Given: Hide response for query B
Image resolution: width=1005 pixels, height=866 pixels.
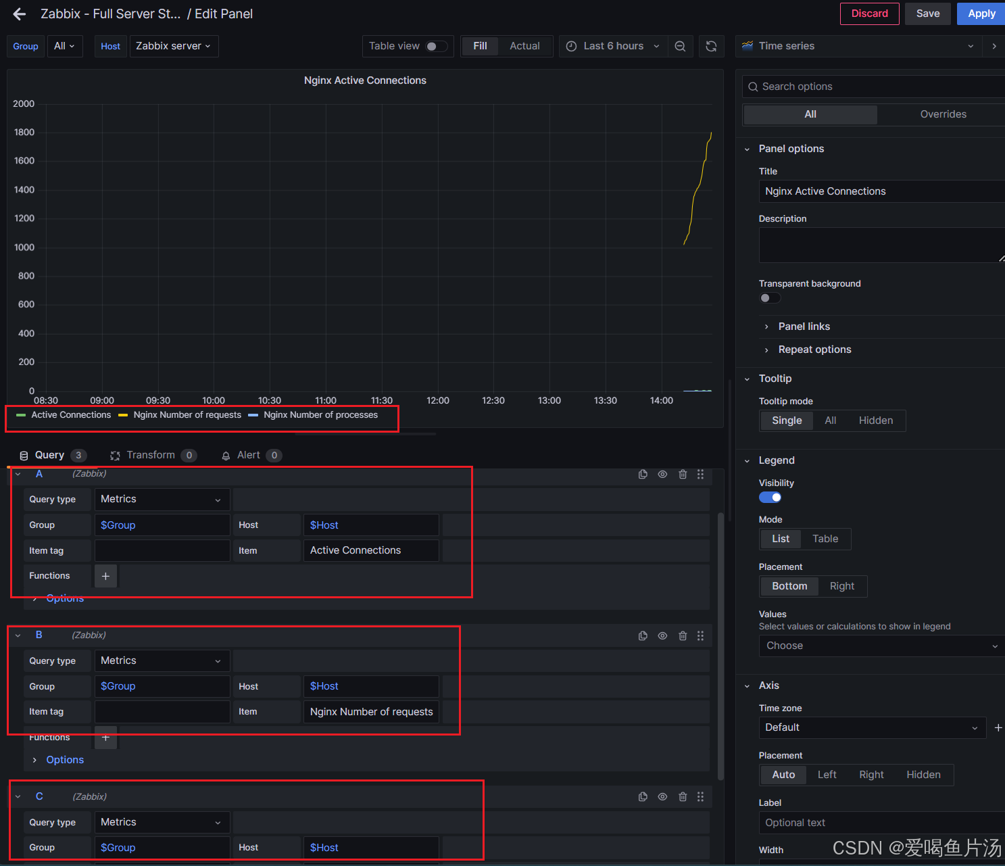Looking at the screenshot, I should point(662,635).
